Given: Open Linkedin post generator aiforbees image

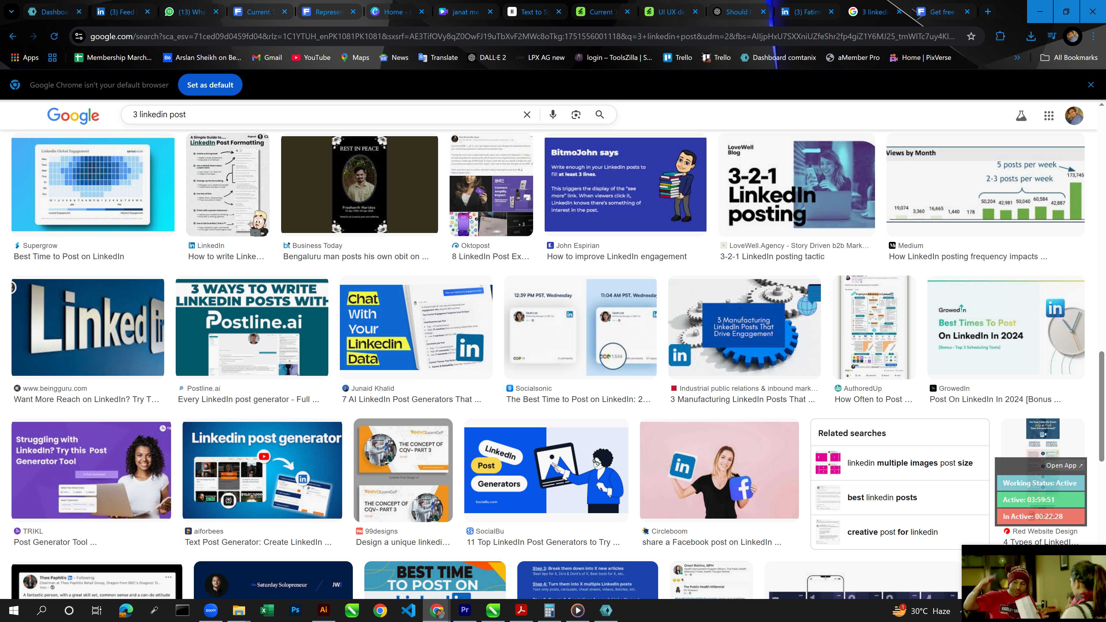Looking at the screenshot, I should point(262,470).
